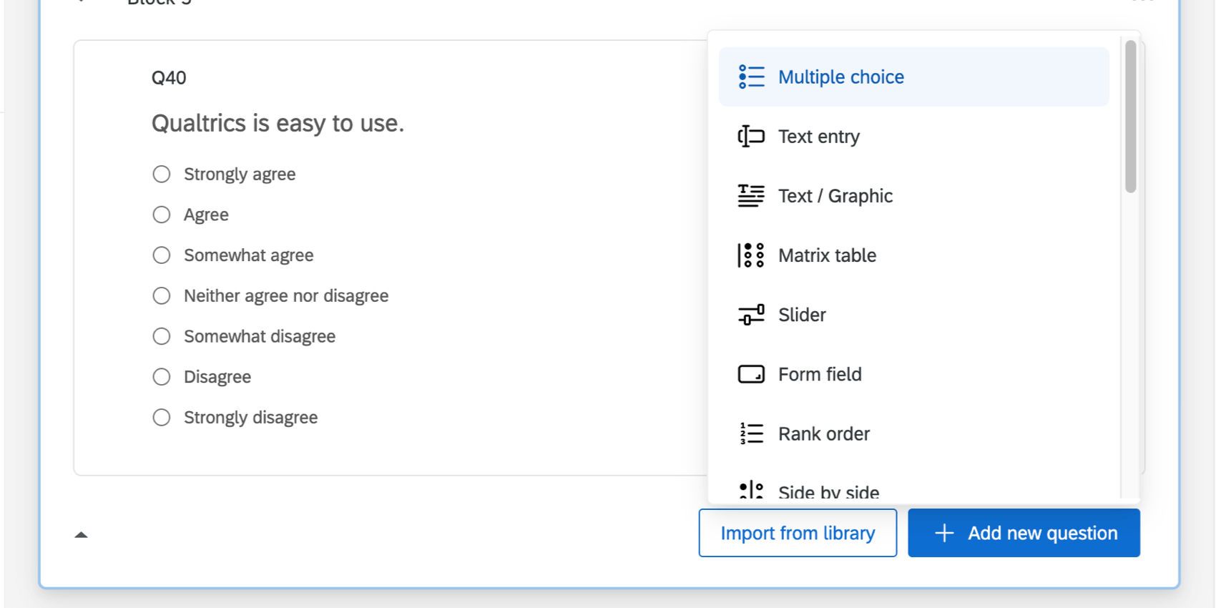Viewport: 1216px width, 608px height.
Task: Collapse the block using the bottom-left arrow
Action: pyautogui.click(x=82, y=534)
